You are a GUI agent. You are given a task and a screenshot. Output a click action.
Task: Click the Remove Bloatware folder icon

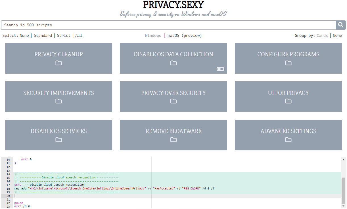[x=173, y=140]
